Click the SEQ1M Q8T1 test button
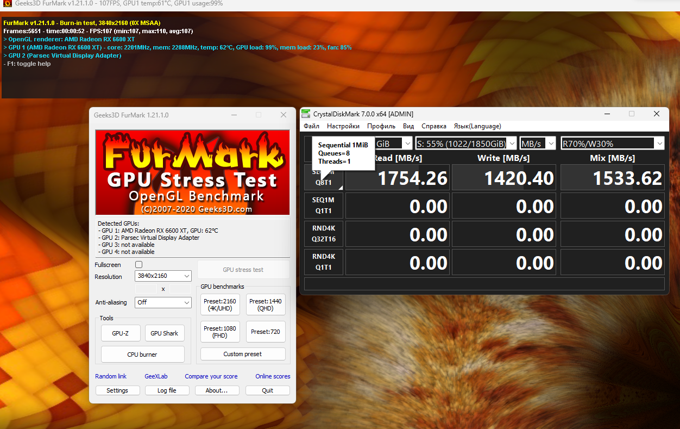The image size is (680, 429). [324, 177]
